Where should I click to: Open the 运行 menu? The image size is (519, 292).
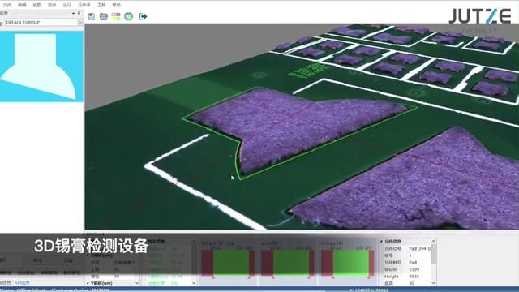(x=66, y=5)
